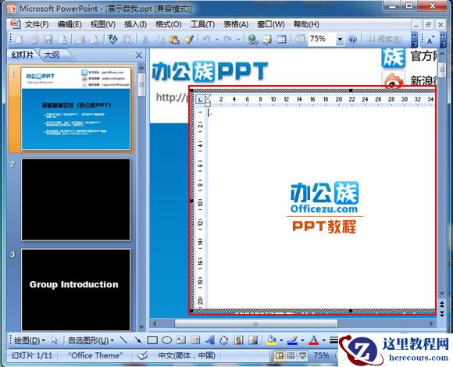Select the Oval shape tool
453x367 pixels.
(x=166, y=340)
